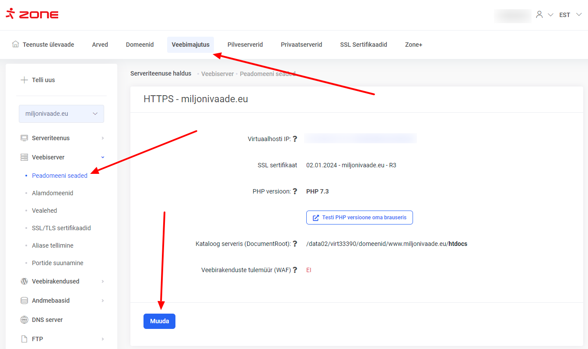This screenshot has height=349, width=588.
Task: Select Alamdomeenid in the sidebar
Action: (x=52, y=193)
